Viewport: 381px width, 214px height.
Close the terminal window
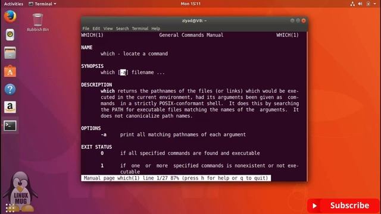(x=304, y=21)
